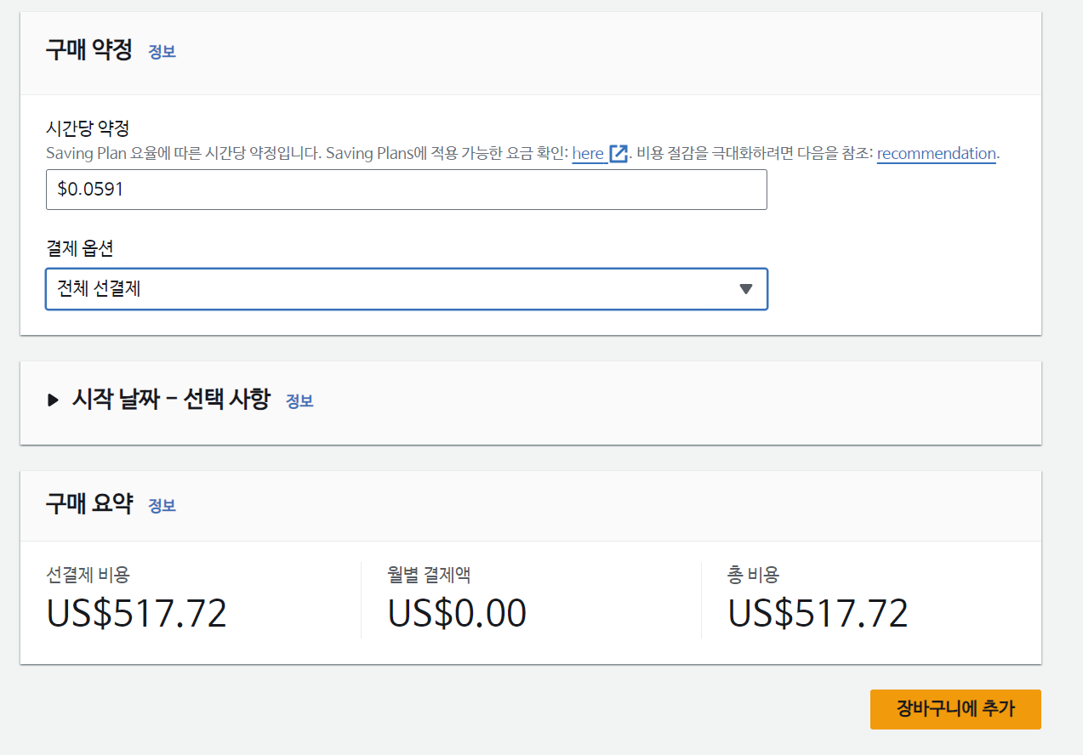The width and height of the screenshot is (1083, 755).
Task: Click the 월별 결제액 amount US$0.00
Action: 457,613
